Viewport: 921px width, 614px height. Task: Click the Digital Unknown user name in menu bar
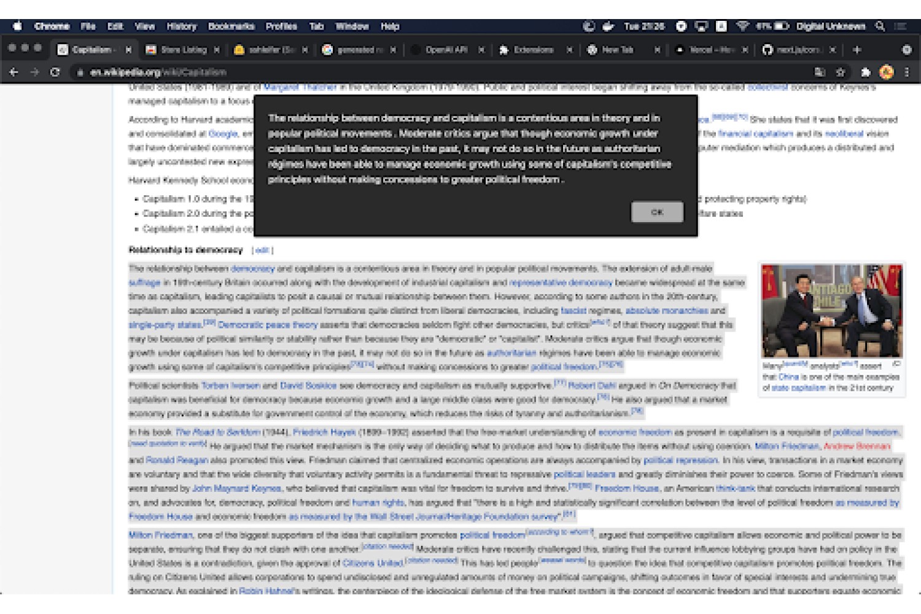coord(831,26)
